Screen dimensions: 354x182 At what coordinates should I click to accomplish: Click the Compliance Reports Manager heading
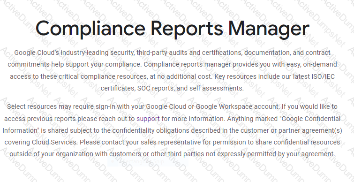point(173,29)
